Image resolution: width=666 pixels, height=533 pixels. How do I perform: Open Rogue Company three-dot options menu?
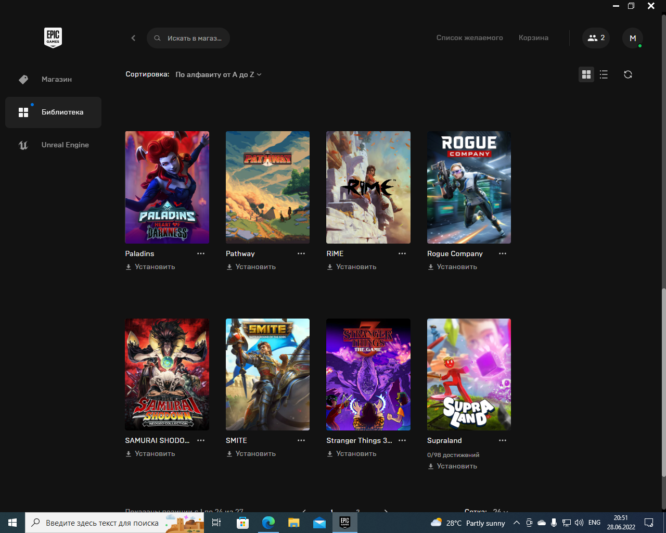(x=503, y=253)
